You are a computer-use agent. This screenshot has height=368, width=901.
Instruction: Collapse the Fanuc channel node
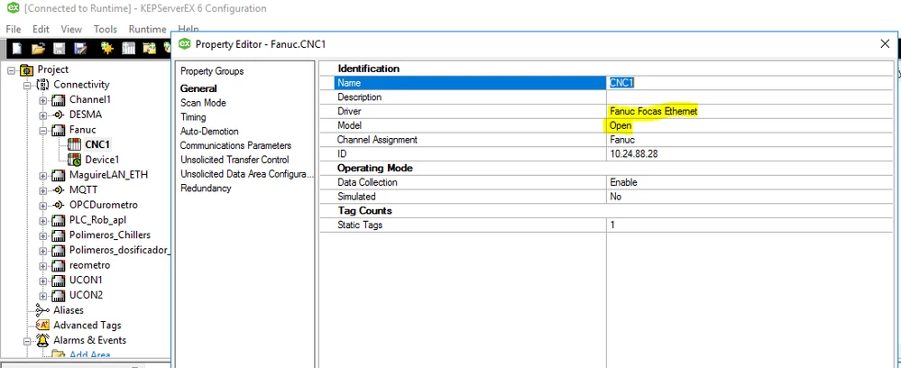click(43, 131)
